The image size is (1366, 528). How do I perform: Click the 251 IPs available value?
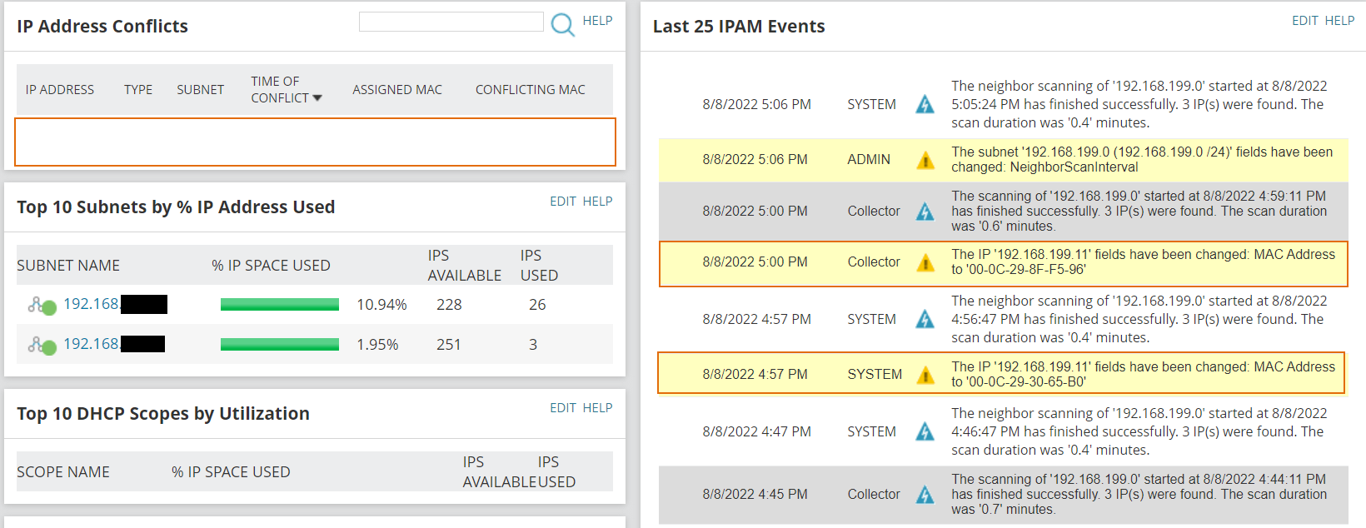tap(448, 345)
